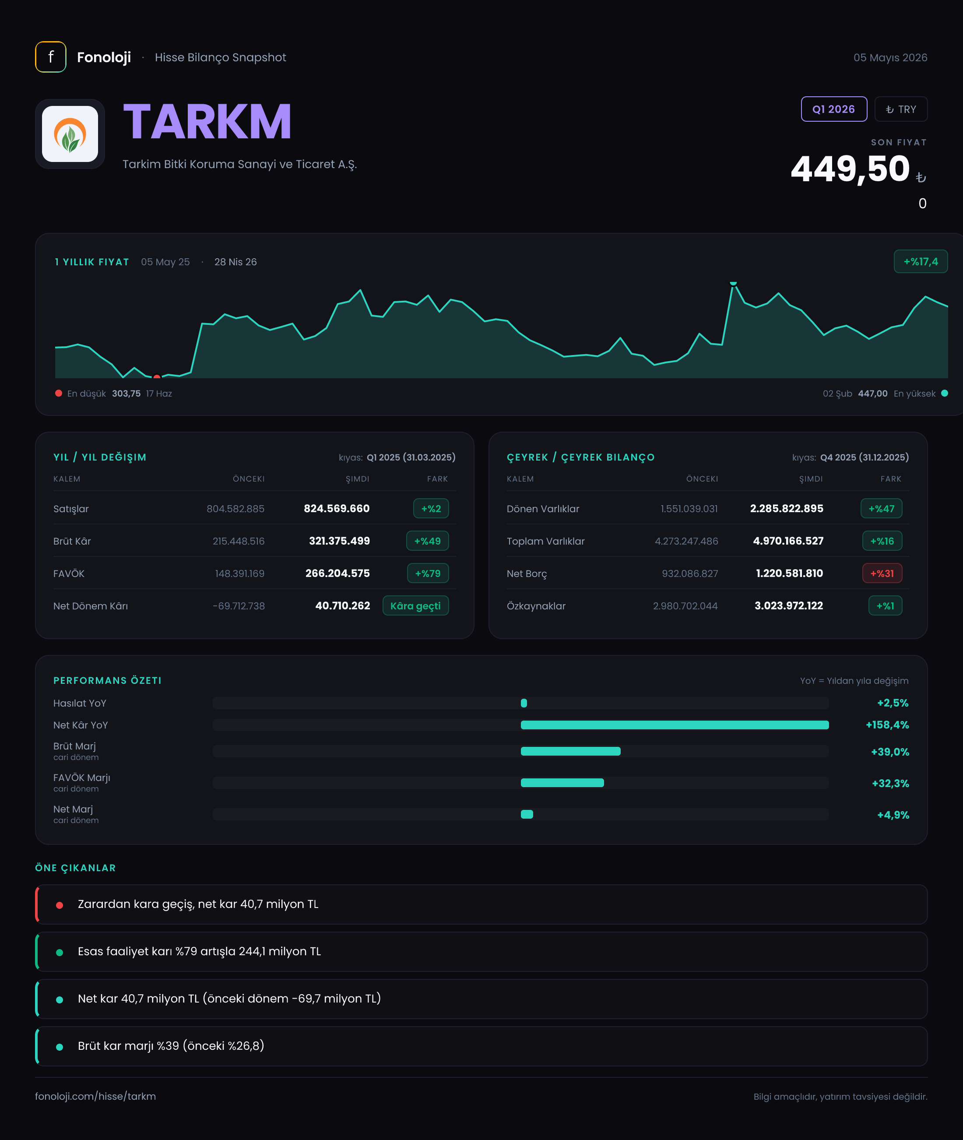The image size is (963, 1140).
Task: Click the bullet of Net kar 40,7 milyon
Action: tap(60, 999)
